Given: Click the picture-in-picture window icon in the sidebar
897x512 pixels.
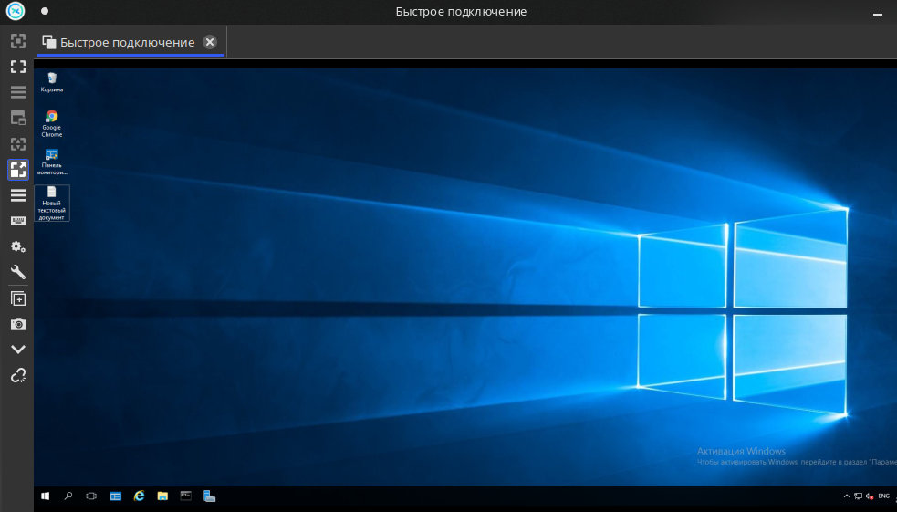Looking at the screenshot, I should click(18, 118).
